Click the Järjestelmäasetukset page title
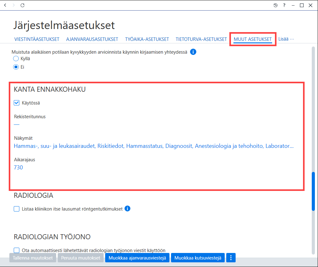 64,25
